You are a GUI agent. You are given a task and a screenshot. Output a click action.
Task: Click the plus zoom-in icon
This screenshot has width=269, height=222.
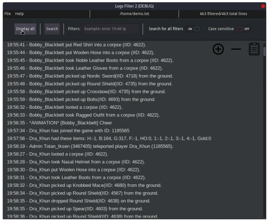point(218,49)
